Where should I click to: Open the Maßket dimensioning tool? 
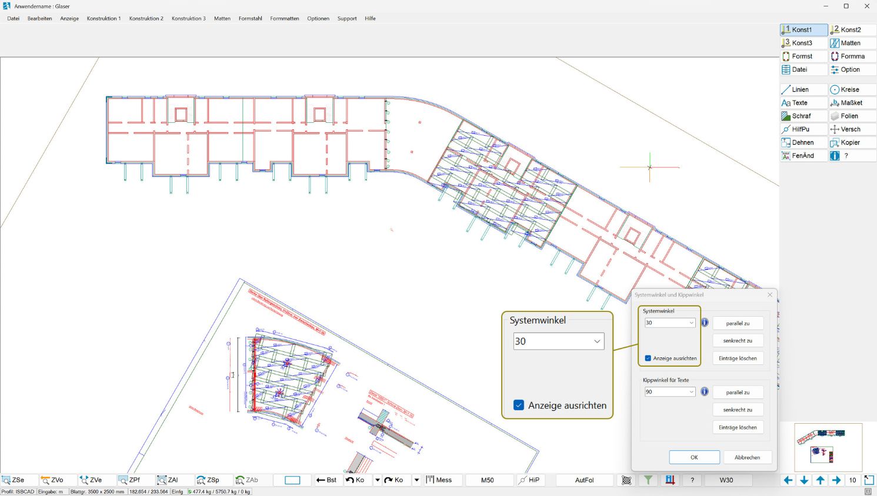pyautogui.click(x=852, y=102)
